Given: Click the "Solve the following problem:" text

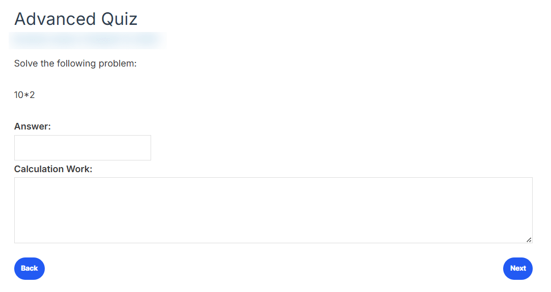Looking at the screenshot, I should [x=75, y=63].
